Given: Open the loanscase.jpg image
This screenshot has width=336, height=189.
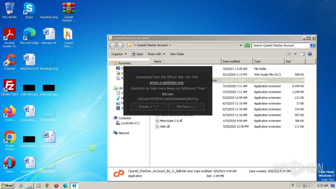Looking at the screenshot, I should click(x=49, y=90).
